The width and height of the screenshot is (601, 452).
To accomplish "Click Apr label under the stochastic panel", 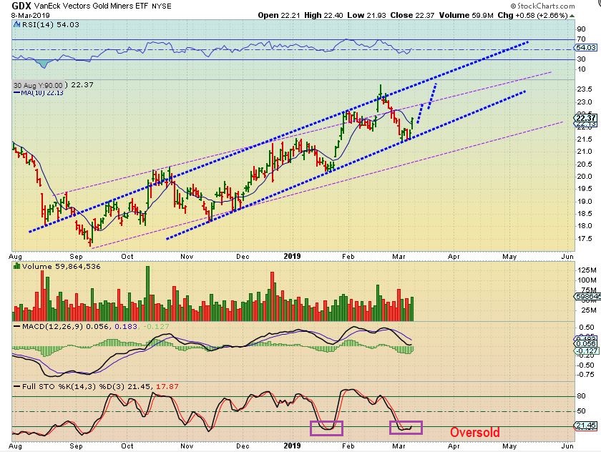I will tap(454, 446).
